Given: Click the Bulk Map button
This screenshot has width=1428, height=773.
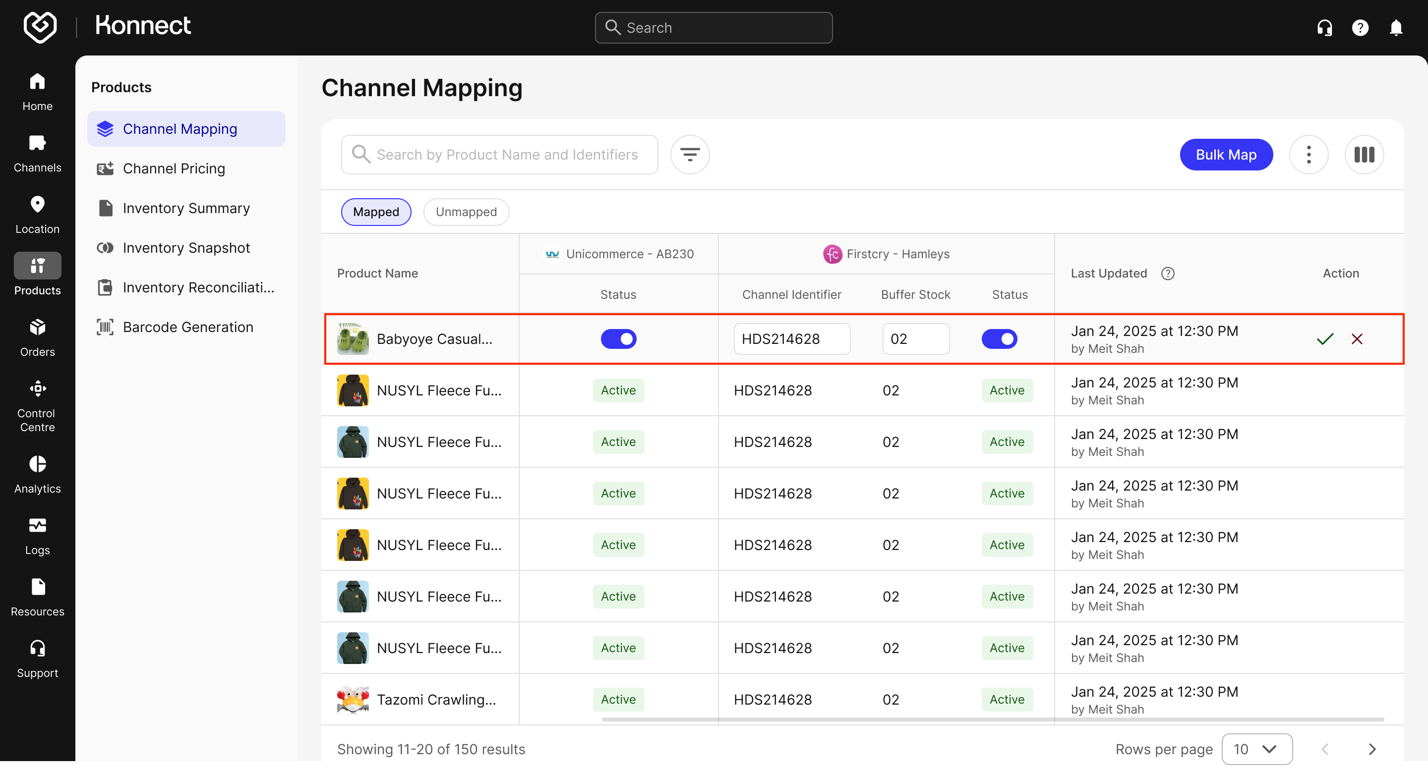Looking at the screenshot, I should tap(1226, 155).
